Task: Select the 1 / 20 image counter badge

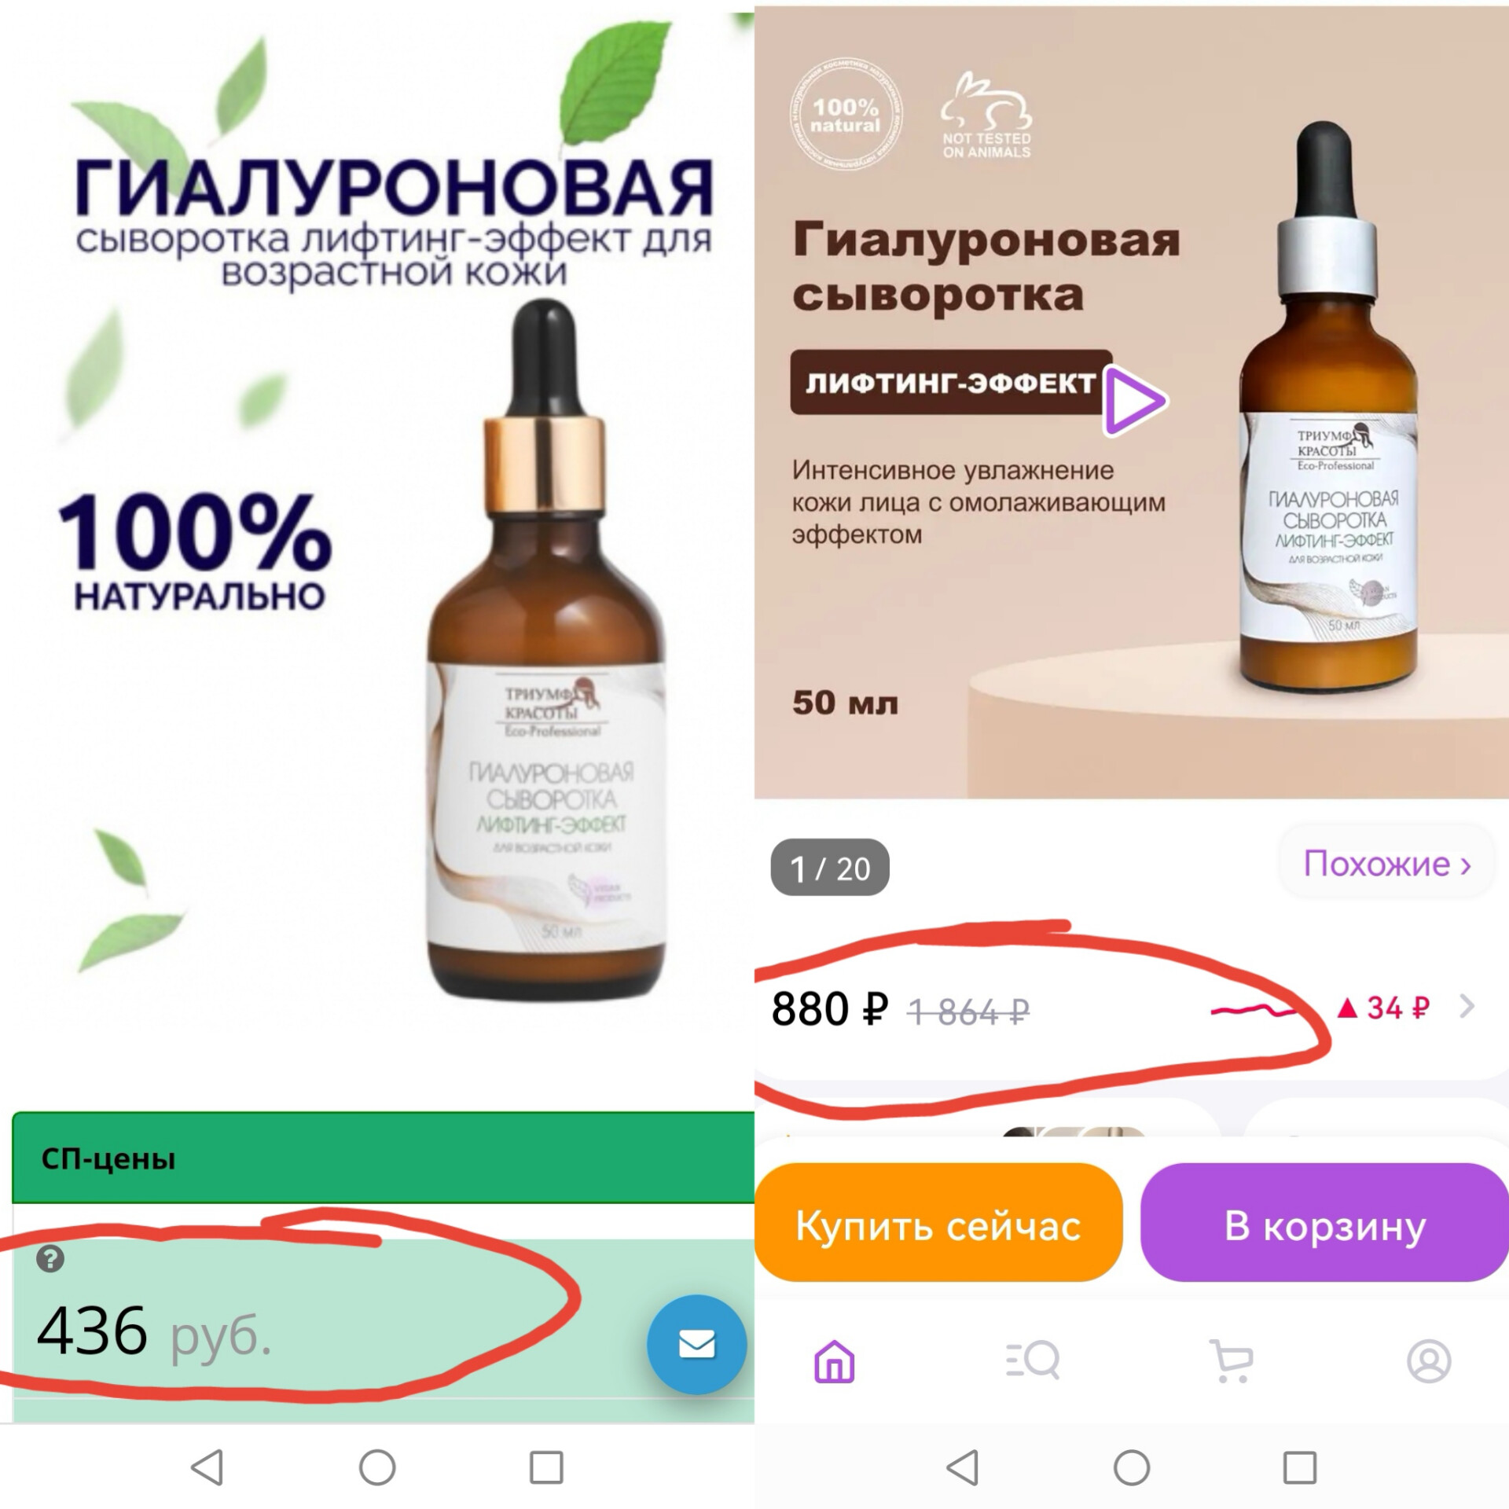Action: pyautogui.click(x=830, y=868)
